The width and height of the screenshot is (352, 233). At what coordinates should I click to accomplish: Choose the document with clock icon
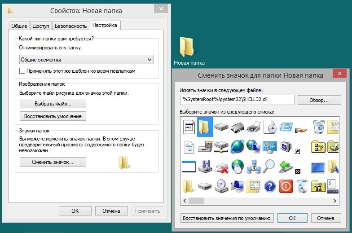pyautogui.click(x=269, y=127)
